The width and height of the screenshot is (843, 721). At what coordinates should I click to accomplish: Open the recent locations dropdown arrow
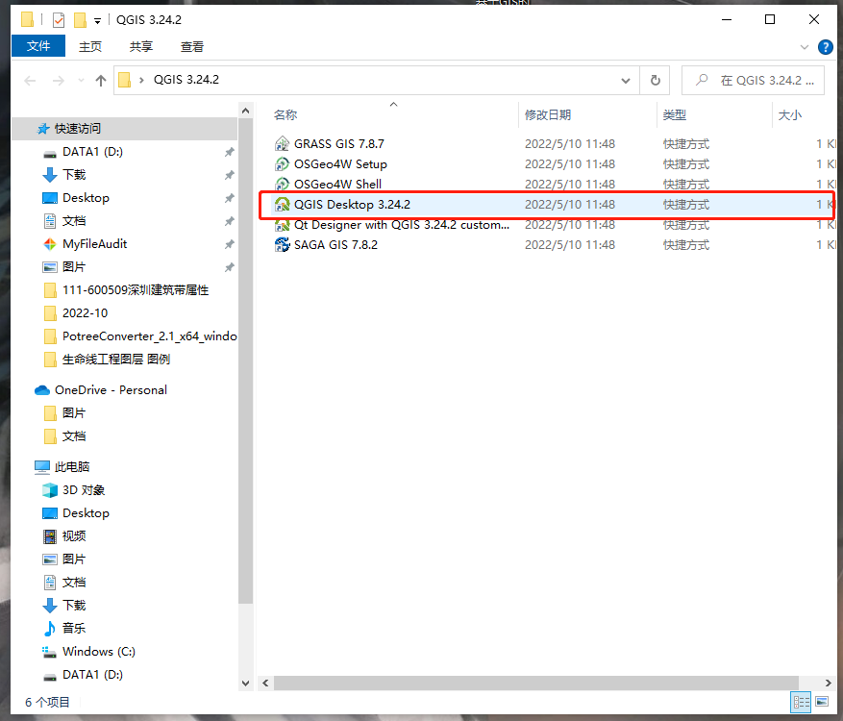81,81
